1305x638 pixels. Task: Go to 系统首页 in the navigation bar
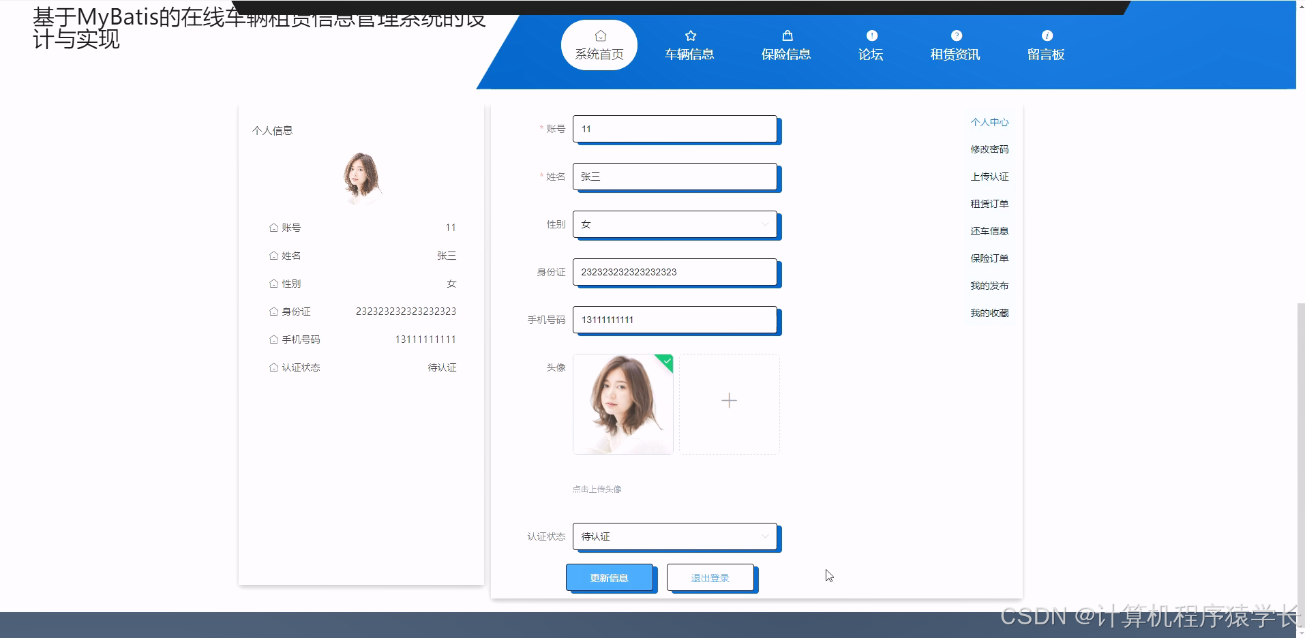(599, 45)
